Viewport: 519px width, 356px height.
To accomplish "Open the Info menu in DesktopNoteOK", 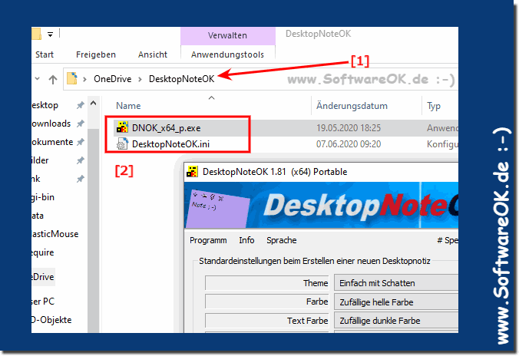I will pos(246,240).
